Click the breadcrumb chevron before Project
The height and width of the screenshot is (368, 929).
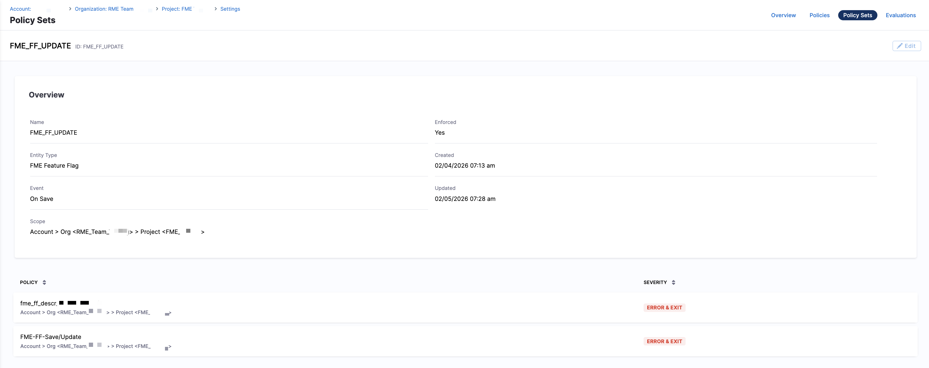tap(157, 9)
